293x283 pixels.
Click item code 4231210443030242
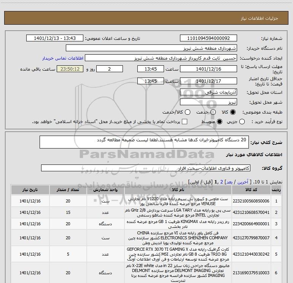click(251, 254)
